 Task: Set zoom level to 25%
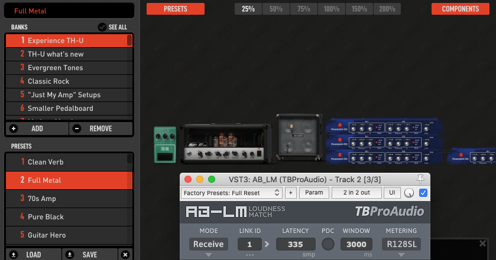point(248,9)
